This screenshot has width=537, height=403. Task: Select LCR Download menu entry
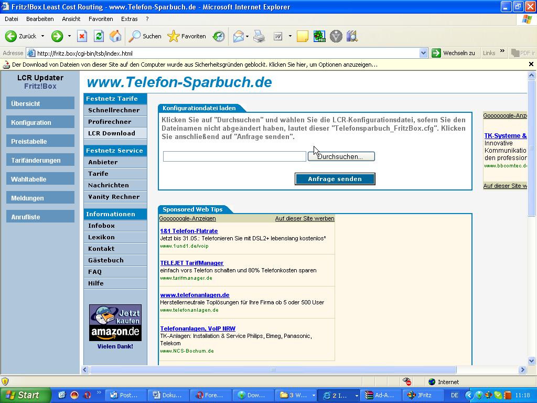[x=115, y=133]
